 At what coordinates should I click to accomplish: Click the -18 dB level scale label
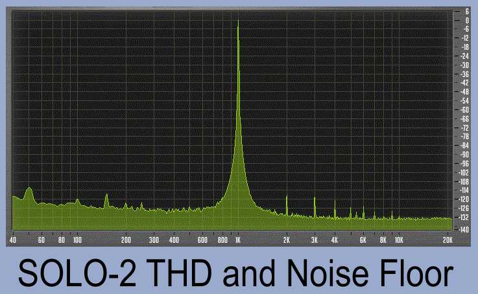pos(465,47)
